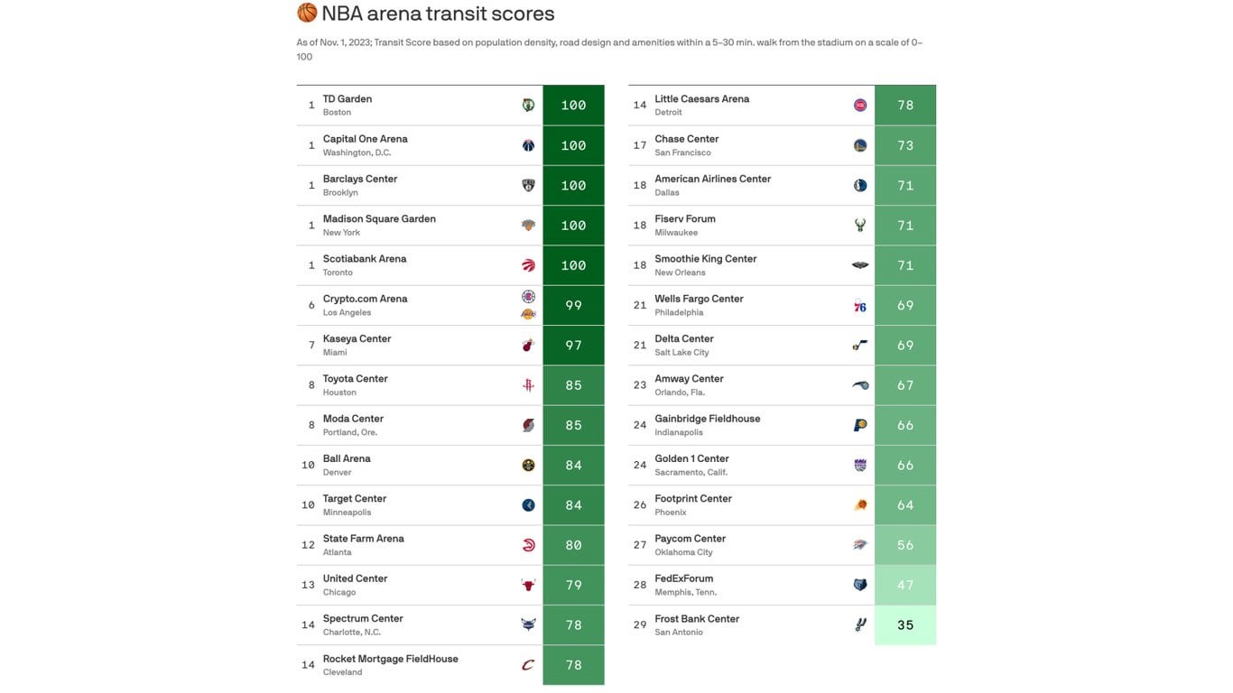The width and height of the screenshot is (1233, 693).
Task: Click the score 35 light green cell
Action: tap(905, 625)
